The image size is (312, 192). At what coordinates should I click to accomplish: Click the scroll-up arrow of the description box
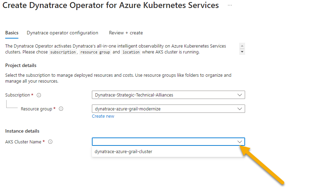[242, 46]
